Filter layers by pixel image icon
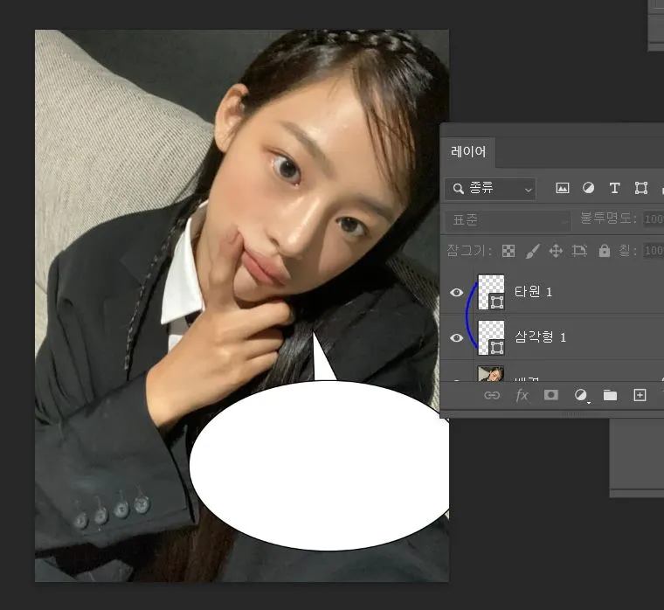Screen dimensions: 664x610 coord(562,188)
